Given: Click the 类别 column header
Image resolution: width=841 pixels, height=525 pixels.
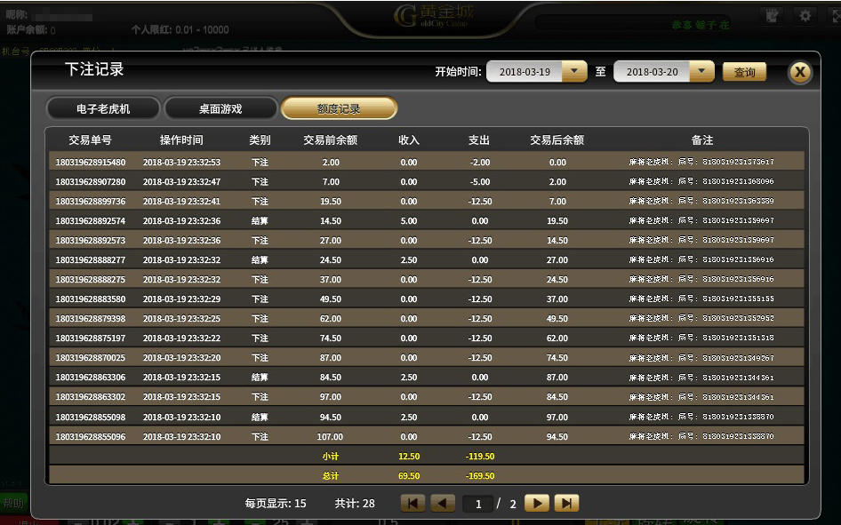Looking at the screenshot, I should pos(260,139).
